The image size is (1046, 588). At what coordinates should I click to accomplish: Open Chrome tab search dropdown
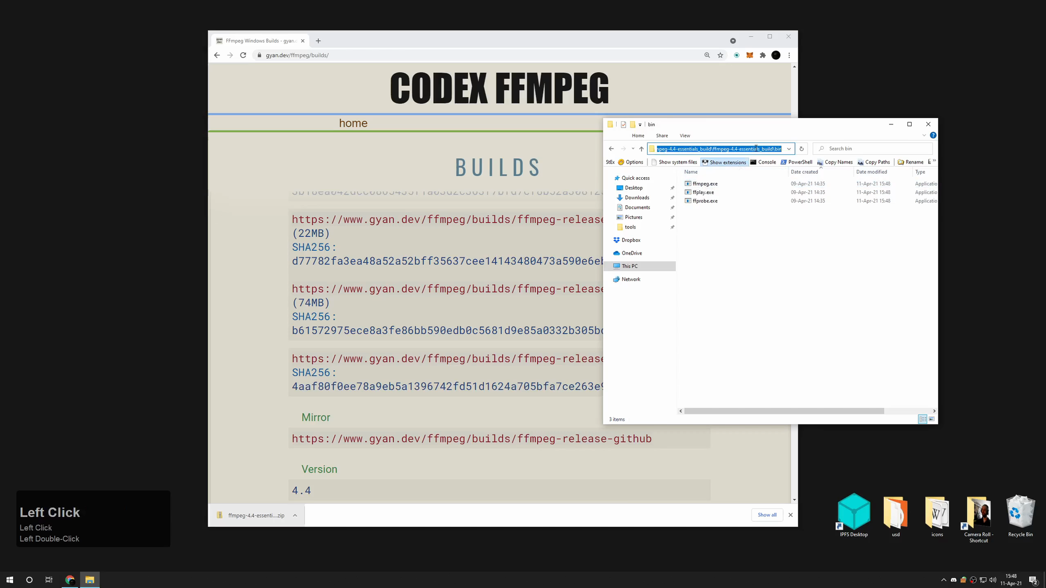point(733,41)
